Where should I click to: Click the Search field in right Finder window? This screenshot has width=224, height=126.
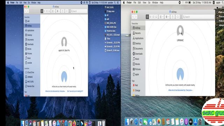[198, 17]
